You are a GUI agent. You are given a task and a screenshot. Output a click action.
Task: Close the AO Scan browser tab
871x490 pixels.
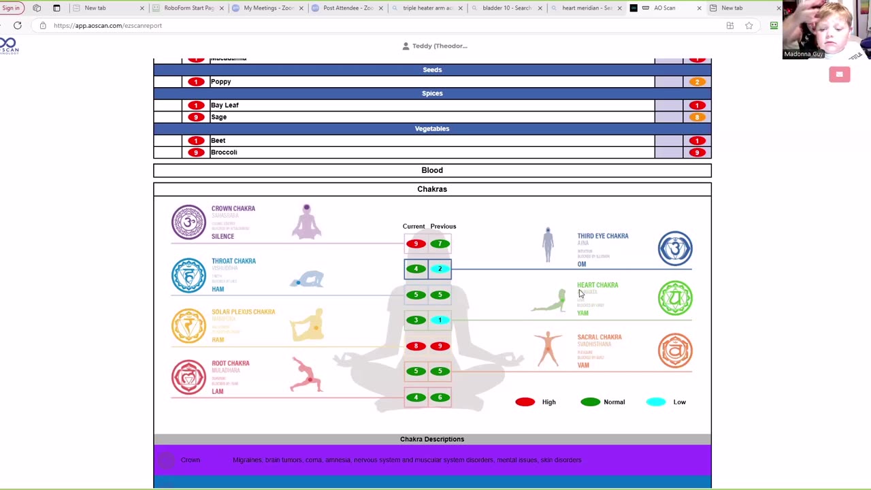coord(699,8)
